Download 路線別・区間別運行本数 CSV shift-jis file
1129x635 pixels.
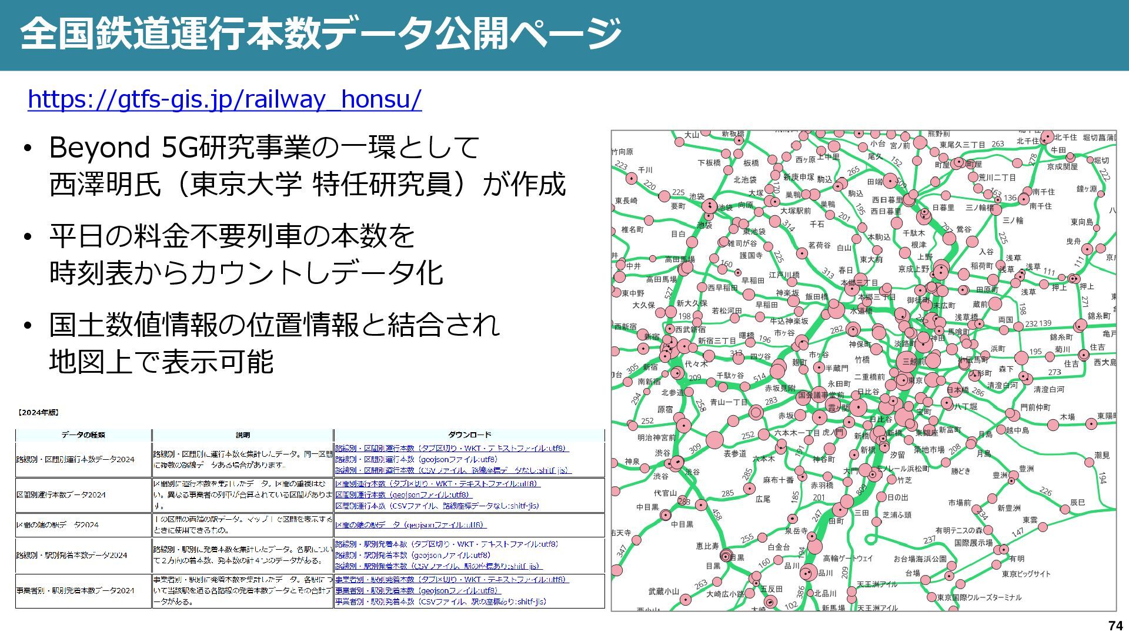click(x=452, y=470)
